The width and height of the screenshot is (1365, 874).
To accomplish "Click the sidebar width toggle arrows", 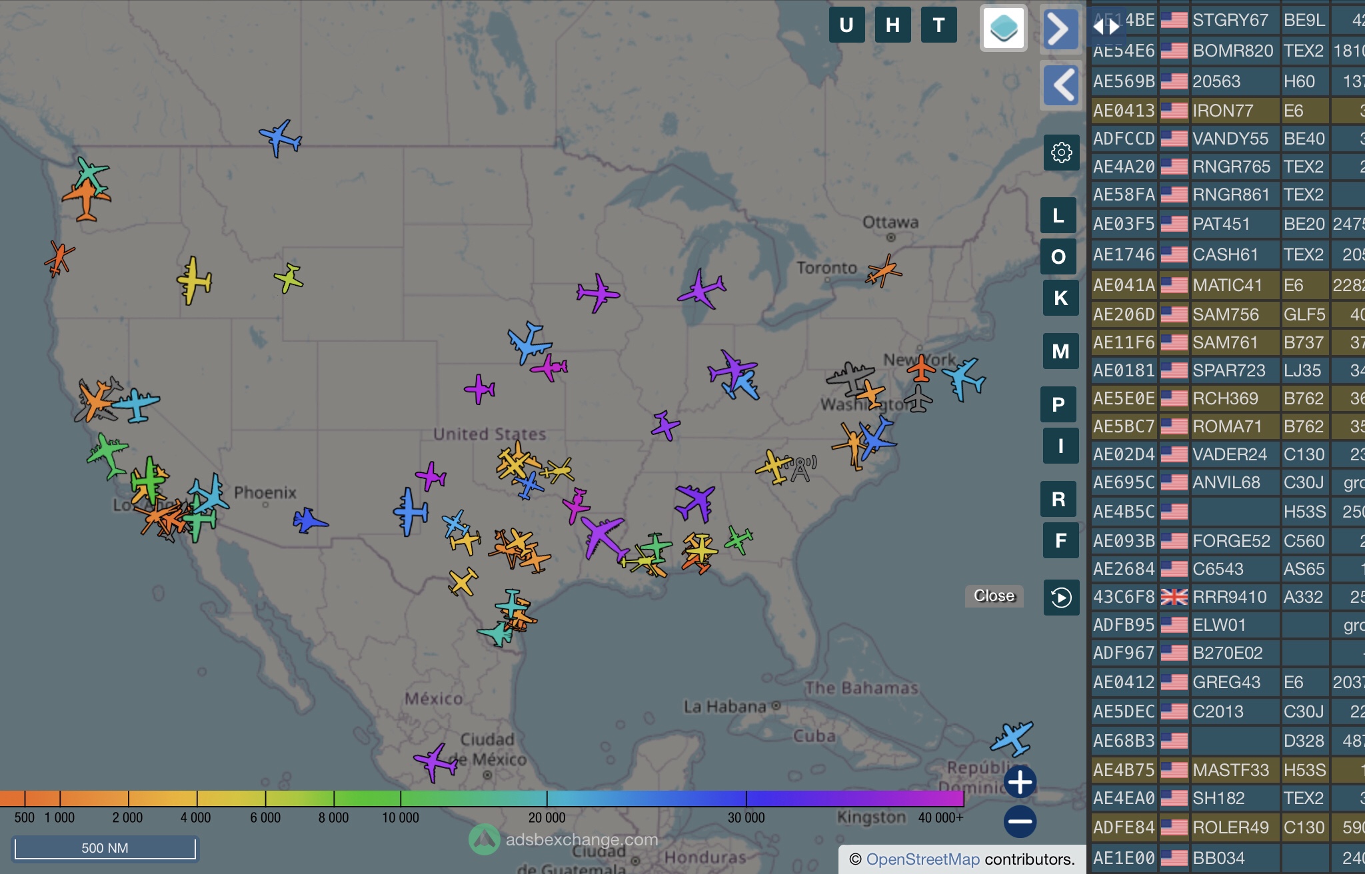I will (1106, 27).
